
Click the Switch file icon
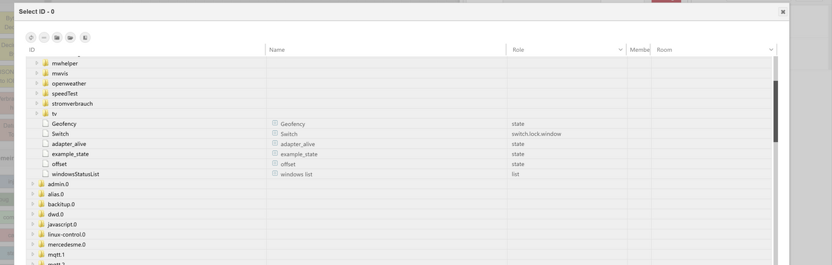46,134
